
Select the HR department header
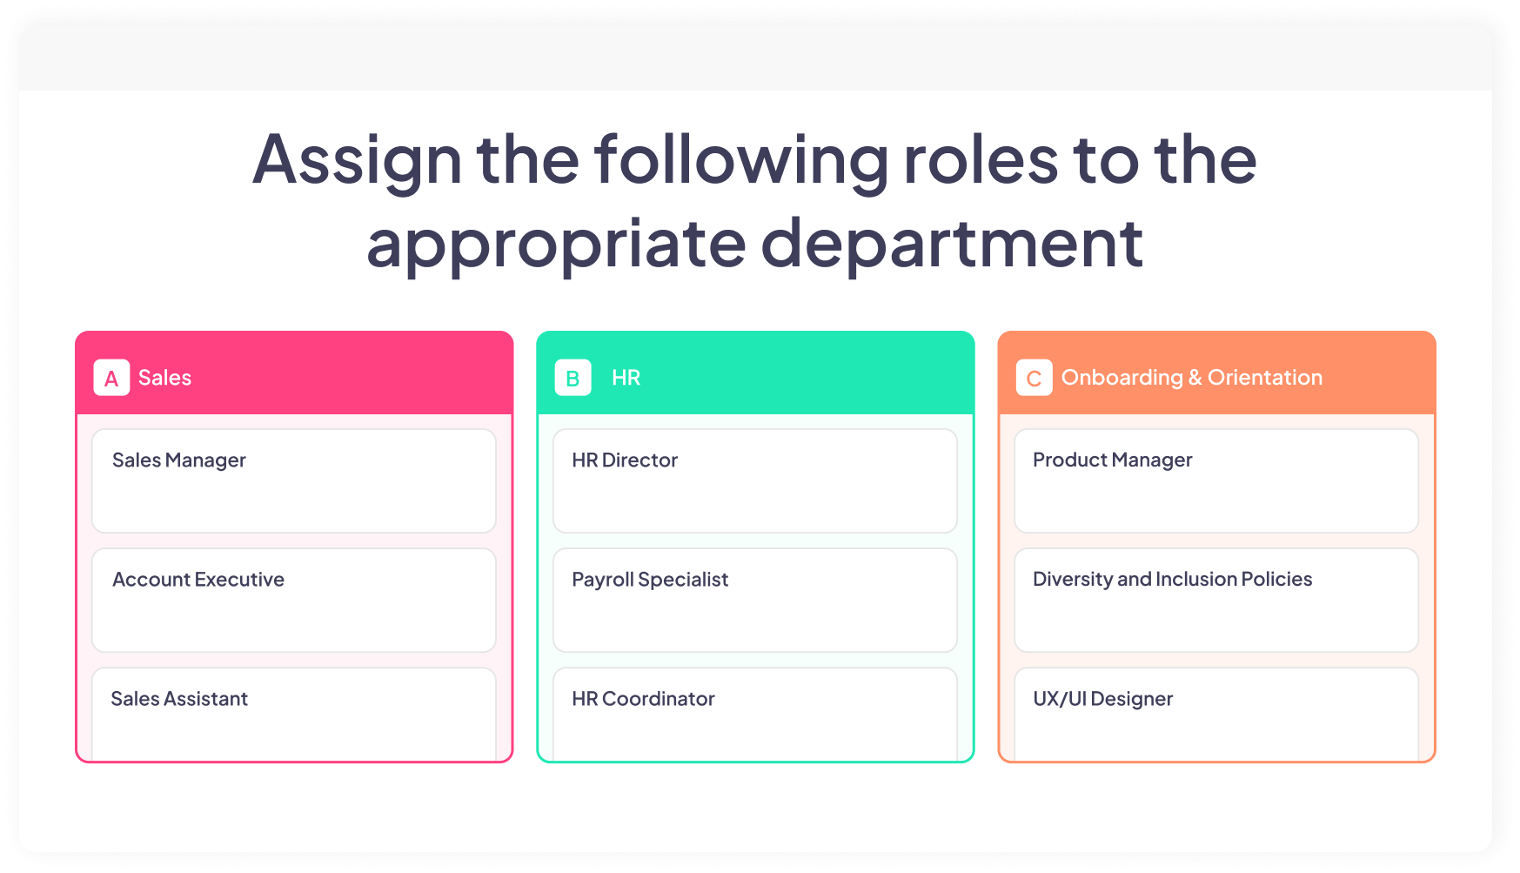click(x=755, y=373)
